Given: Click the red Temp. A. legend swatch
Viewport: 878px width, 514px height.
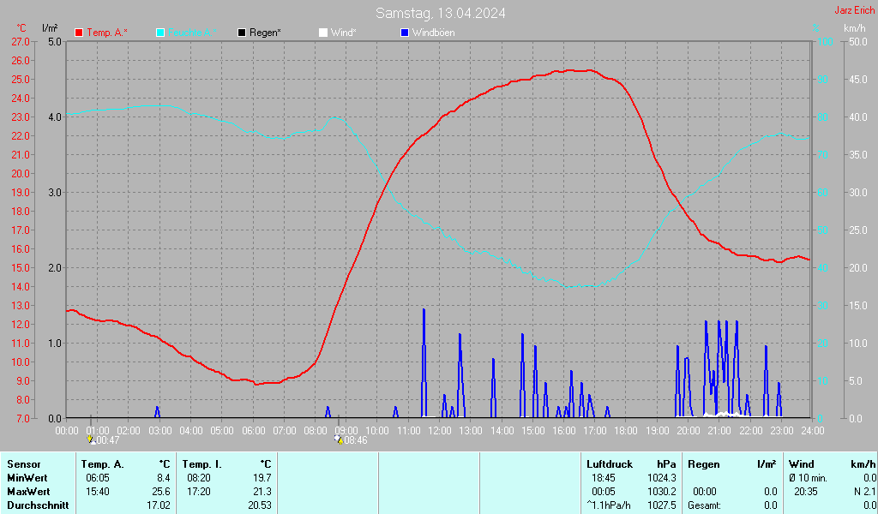Looking at the screenshot, I should (79, 33).
